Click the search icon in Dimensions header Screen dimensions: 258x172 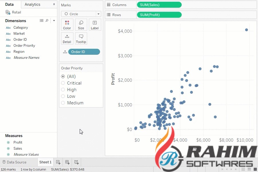47,21
